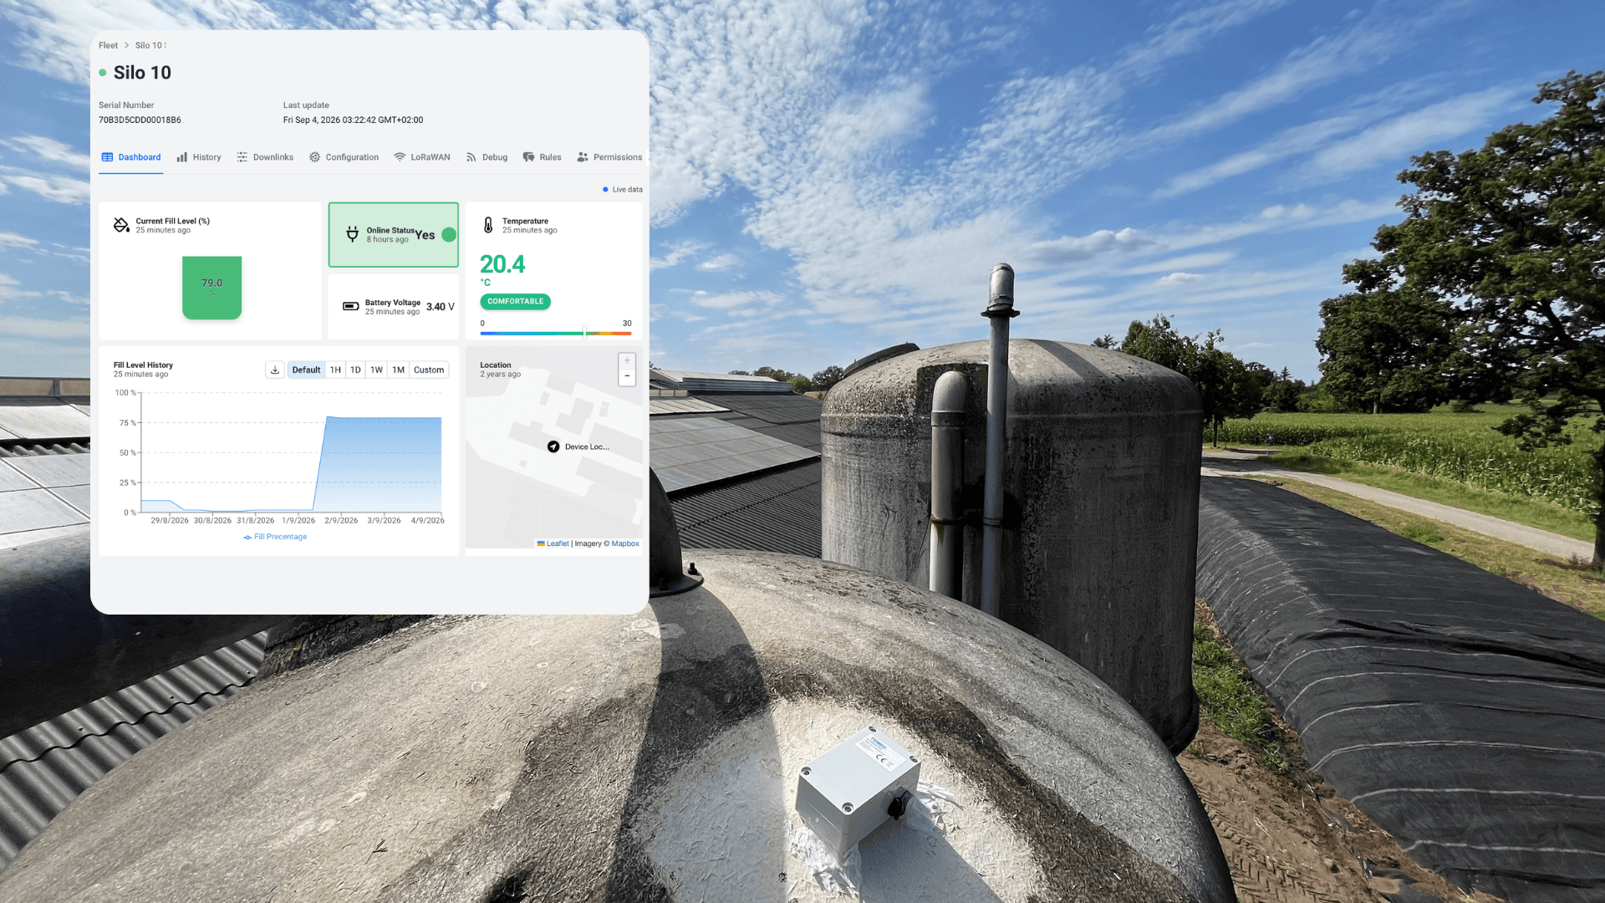Open the Downlinks tab
The width and height of the screenshot is (1605, 903).
265,157
